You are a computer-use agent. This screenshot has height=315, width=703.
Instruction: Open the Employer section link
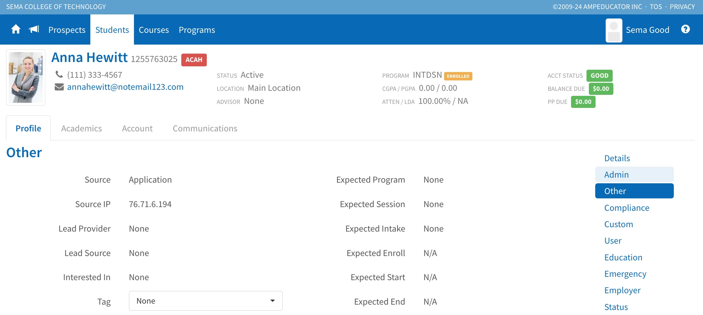622,290
